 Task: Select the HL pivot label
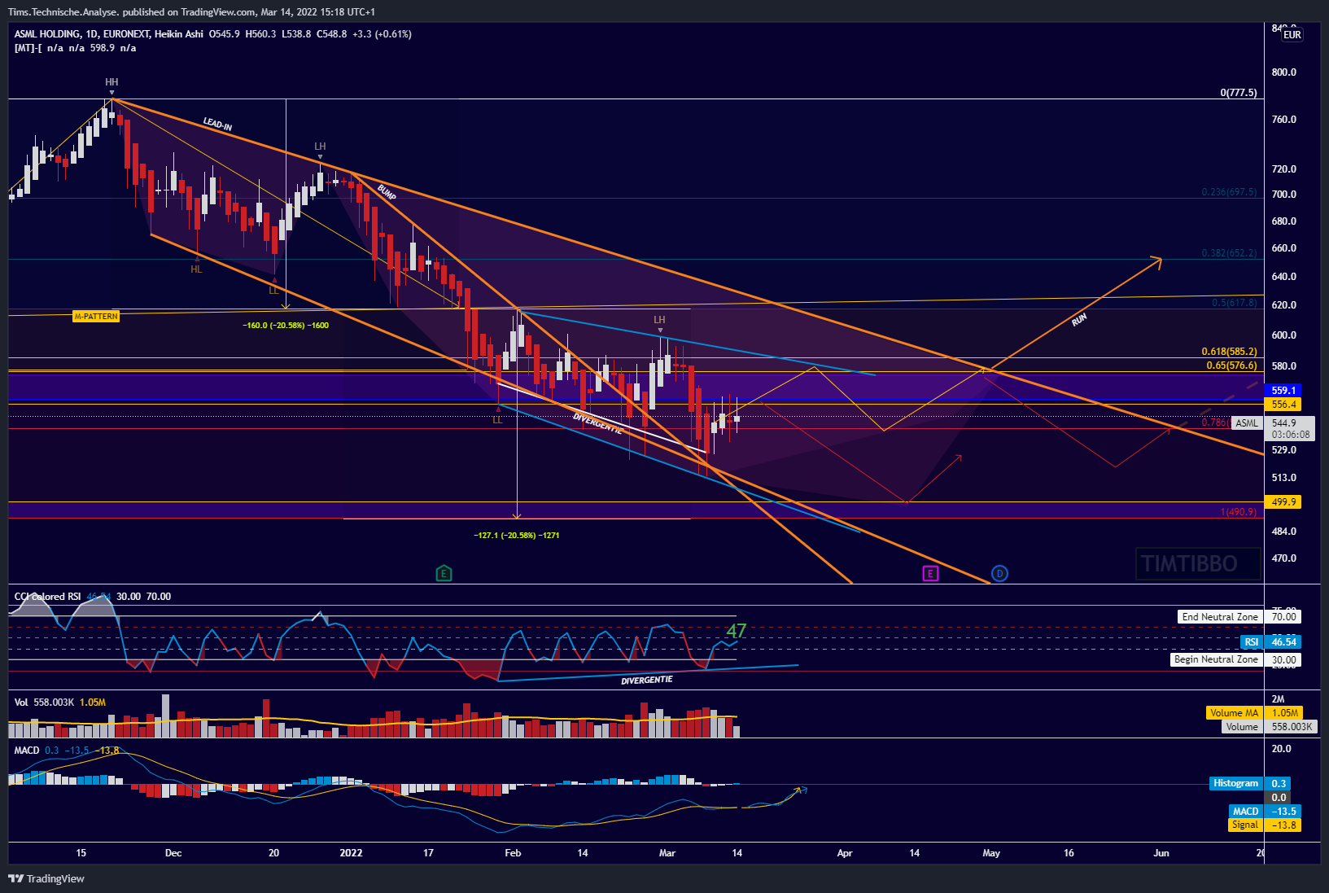pyautogui.click(x=196, y=269)
